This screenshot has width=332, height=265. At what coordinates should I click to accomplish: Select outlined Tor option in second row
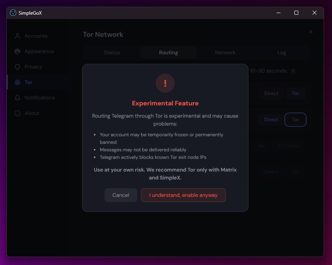coord(296,120)
